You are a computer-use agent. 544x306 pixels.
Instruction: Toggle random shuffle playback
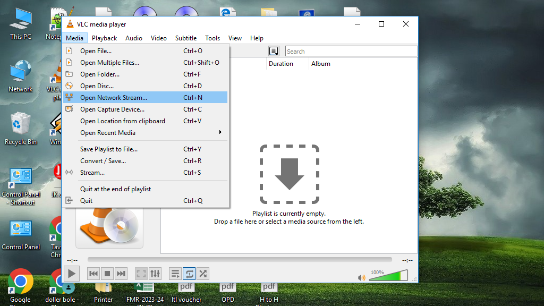pyautogui.click(x=203, y=274)
